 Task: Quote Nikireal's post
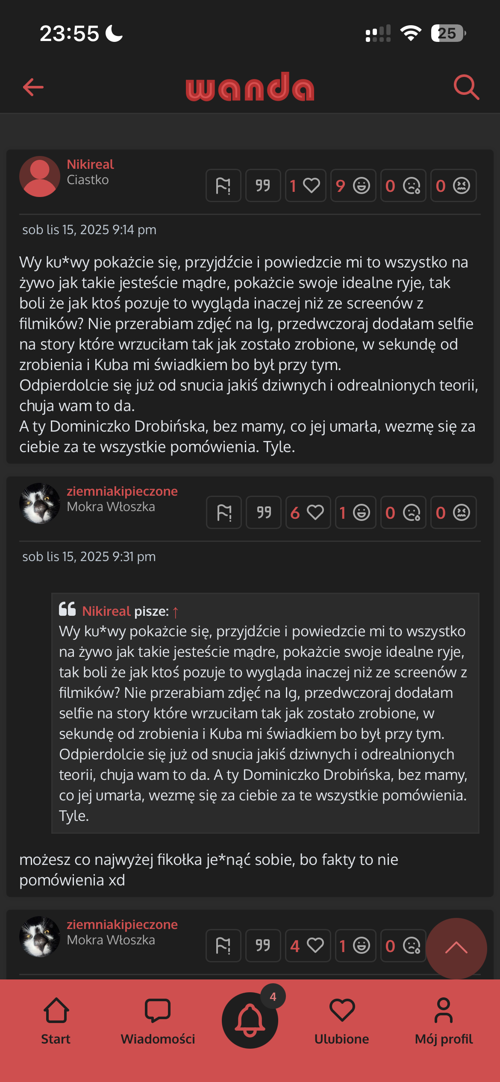tap(263, 185)
